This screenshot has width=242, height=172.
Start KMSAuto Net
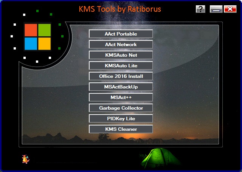pos(121,55)
